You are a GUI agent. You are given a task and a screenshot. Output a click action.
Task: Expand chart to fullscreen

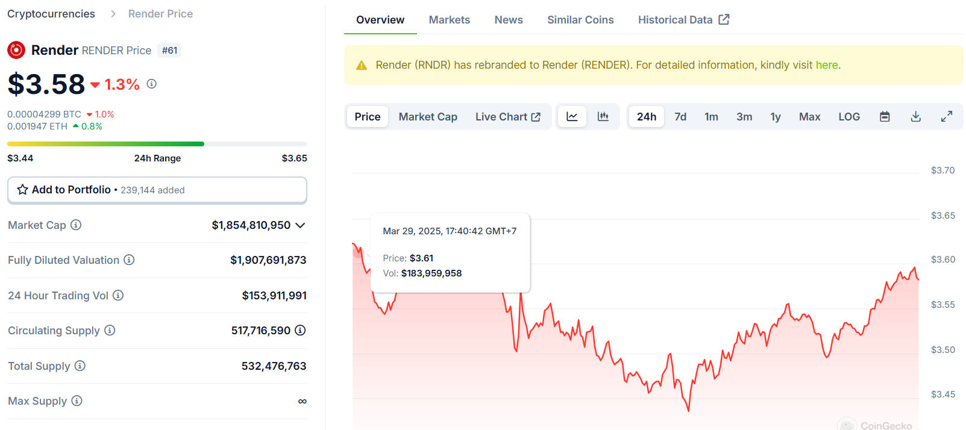(x=947, y=117)
